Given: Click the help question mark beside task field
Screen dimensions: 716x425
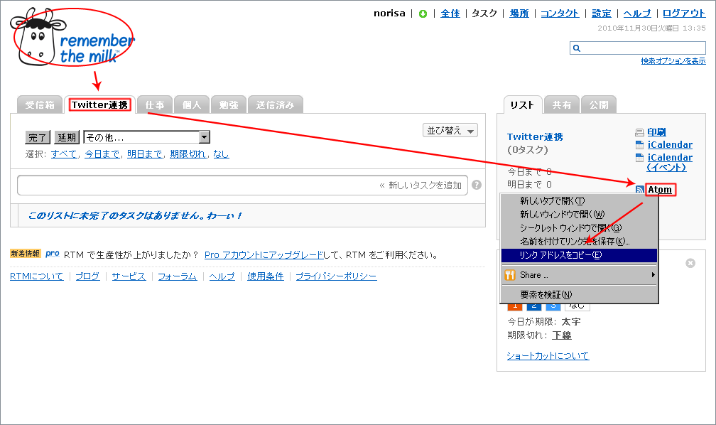Looking at the screenshot, I should 476,185.
